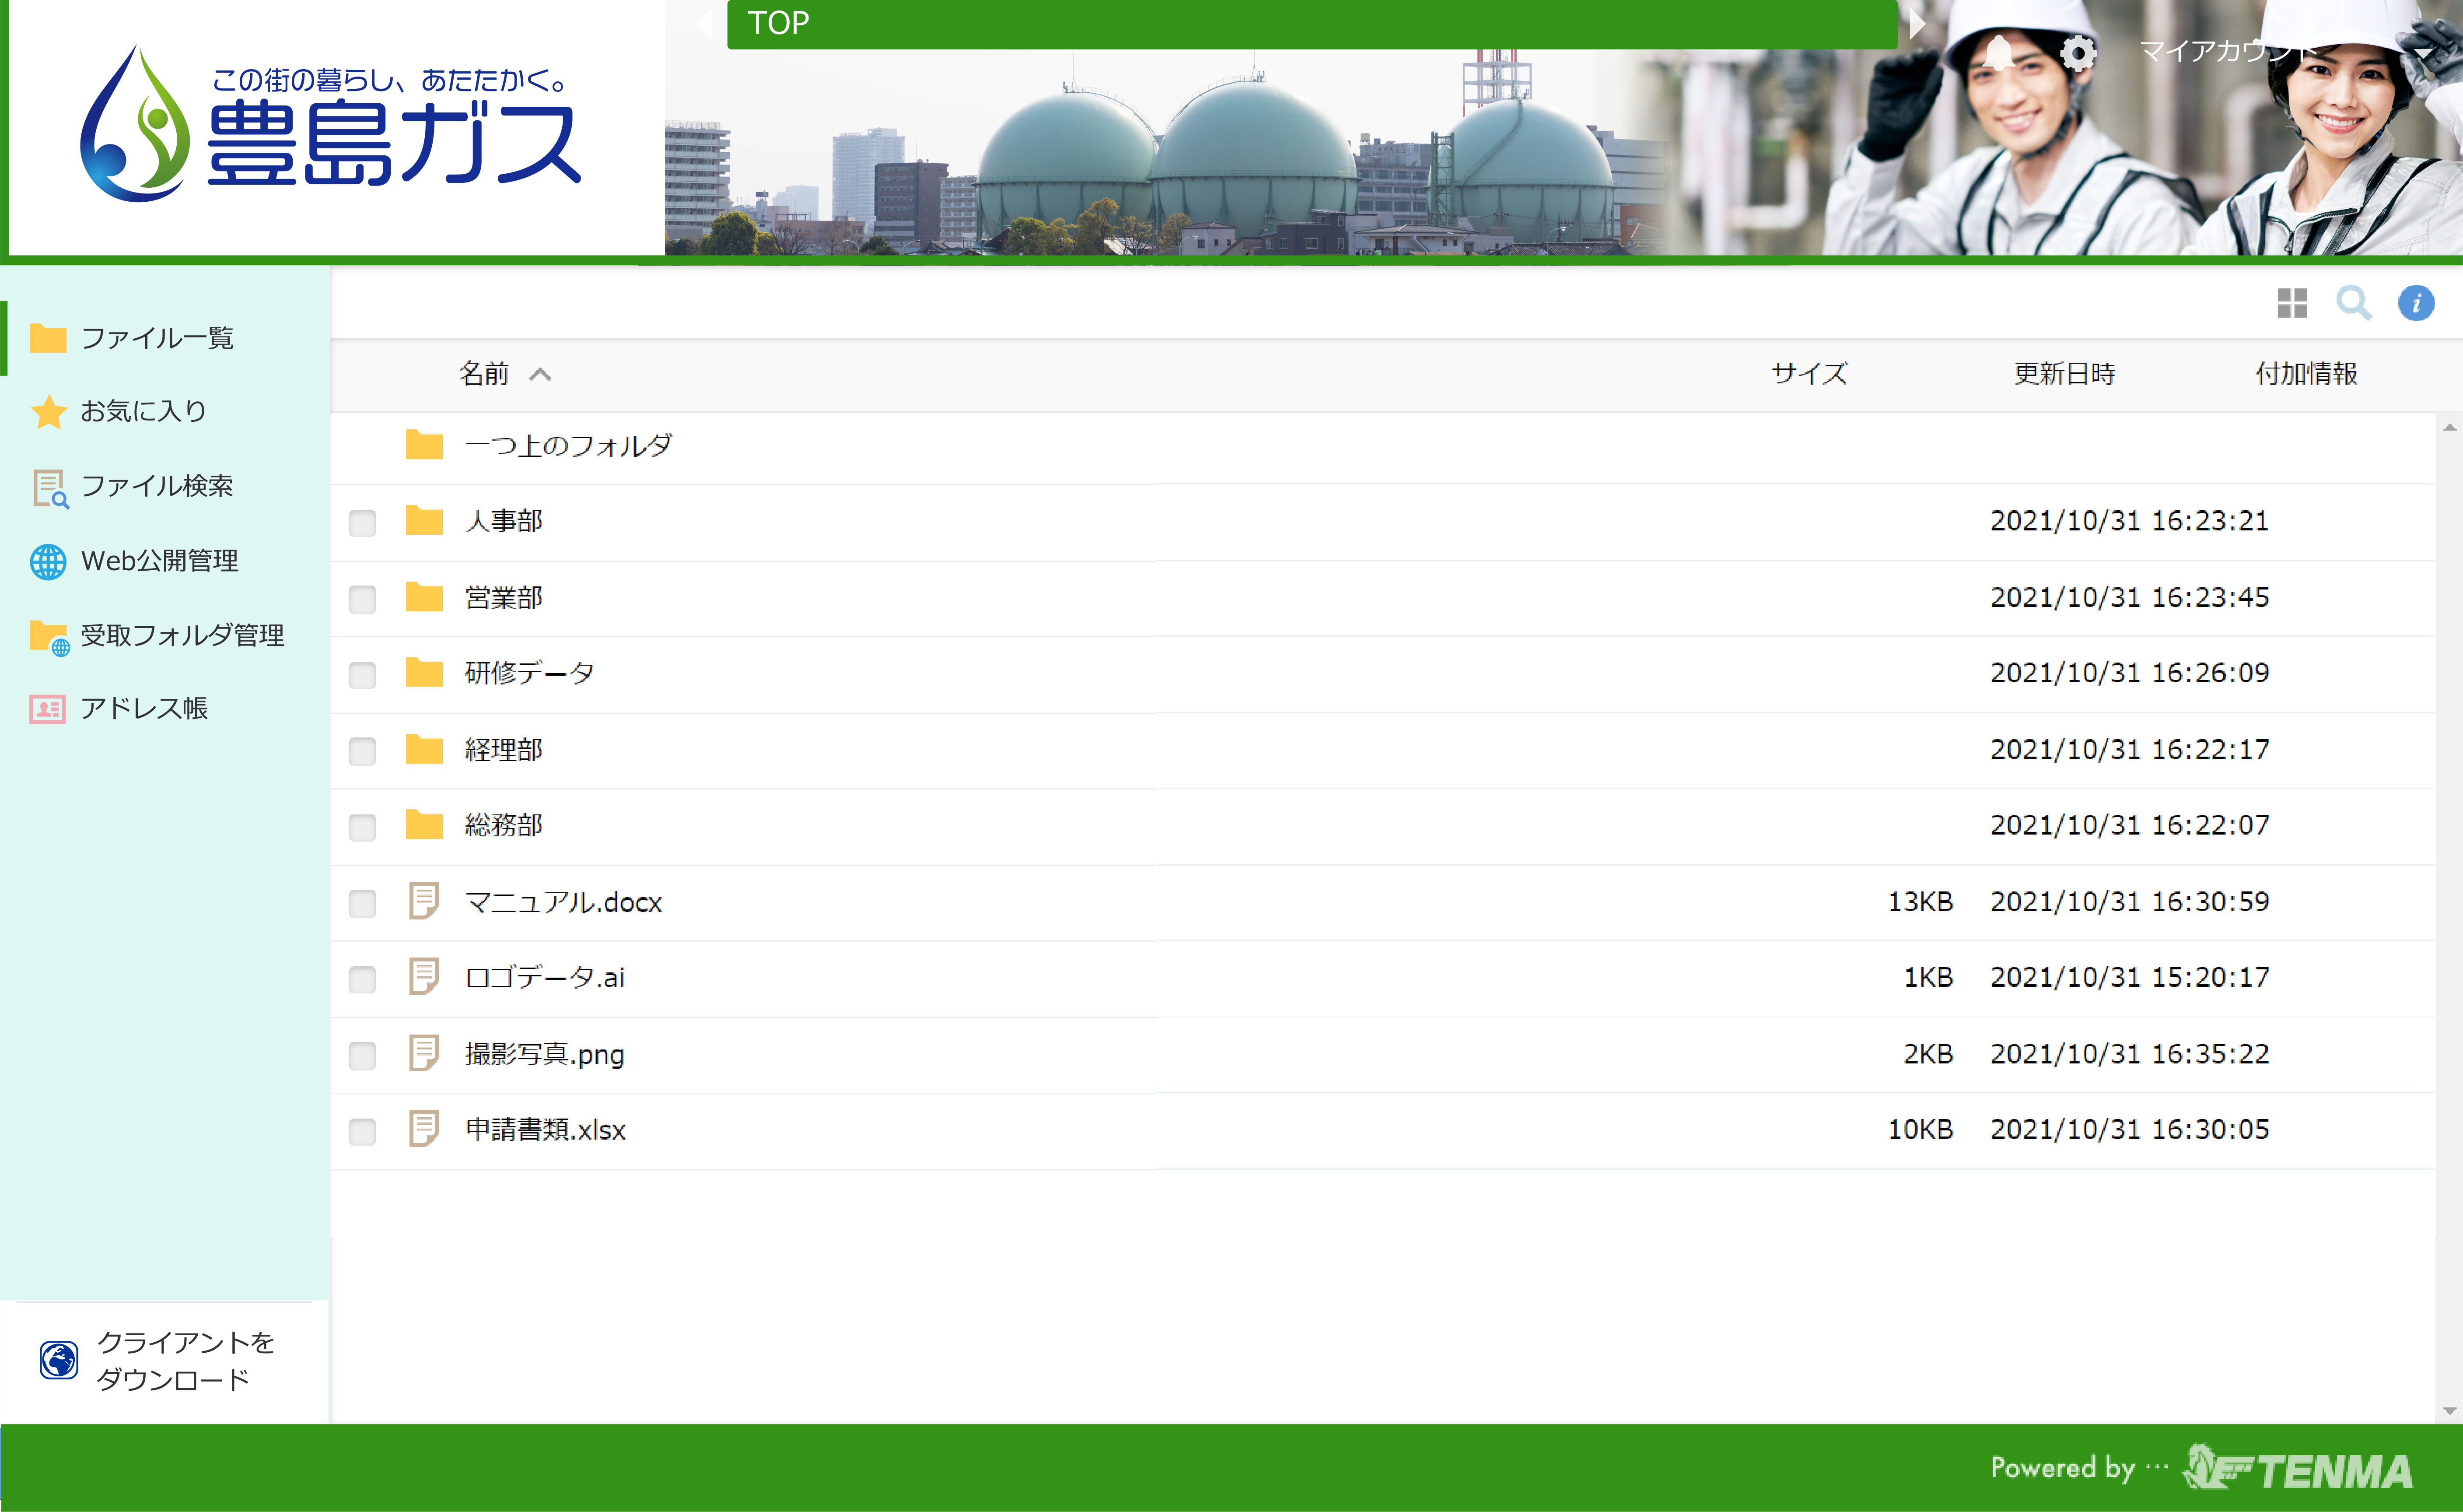Check the ロゴデータ.ai row checkbox
The height and width of the screenshot is (1512, 2463).
point(363,979)
